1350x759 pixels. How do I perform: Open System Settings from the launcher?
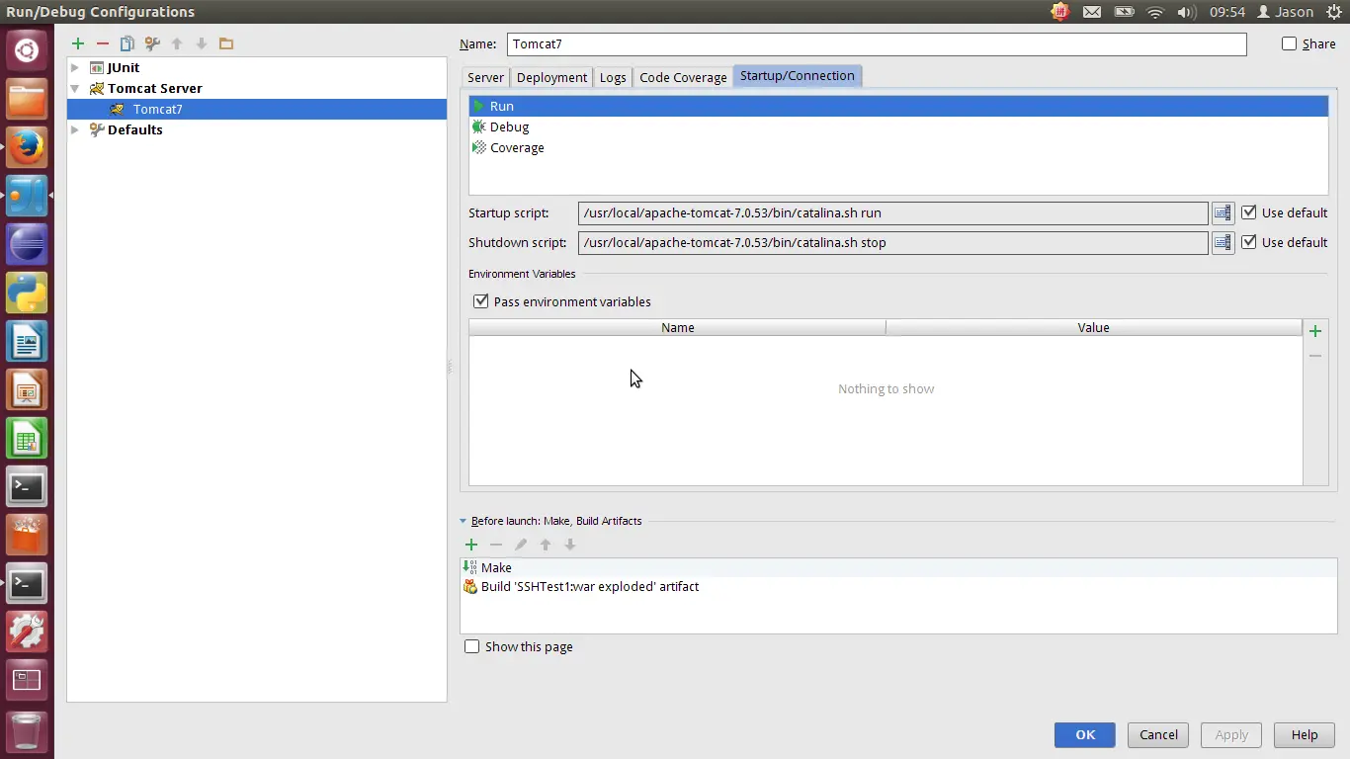[x=27, y=632]
